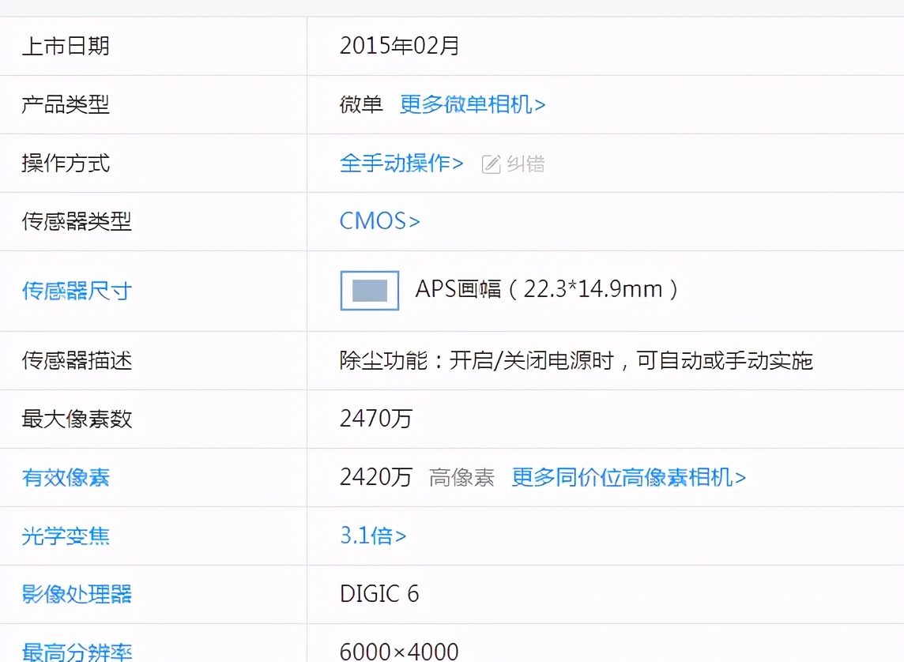This screenshot has height=662, width=904.
Task: Open 全手动操作 link
Action: (395, 164)
